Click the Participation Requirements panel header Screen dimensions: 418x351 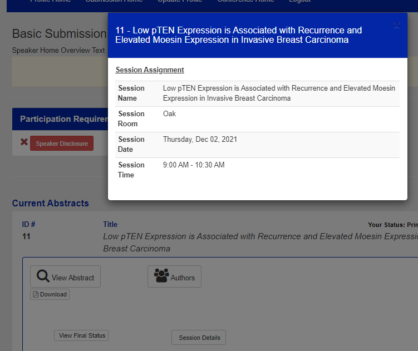[x=60, y=119]
